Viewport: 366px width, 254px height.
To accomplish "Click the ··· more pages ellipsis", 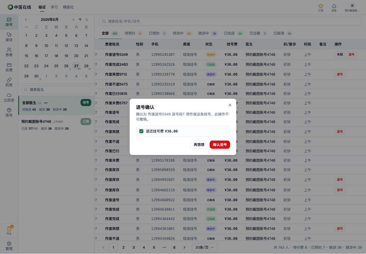I will (164, 247).
